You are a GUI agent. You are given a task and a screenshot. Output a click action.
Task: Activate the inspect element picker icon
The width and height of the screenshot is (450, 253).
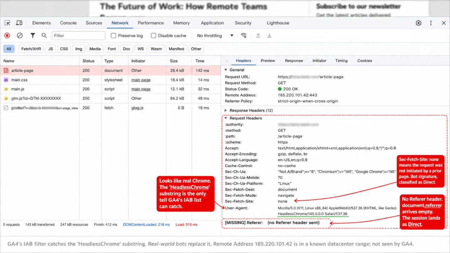coord(7,23)
